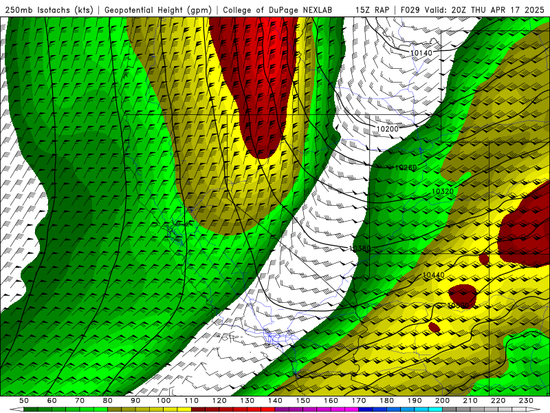550x413 pixels.
Task: Click the 200 value on the legend
Action: point(443,401)
